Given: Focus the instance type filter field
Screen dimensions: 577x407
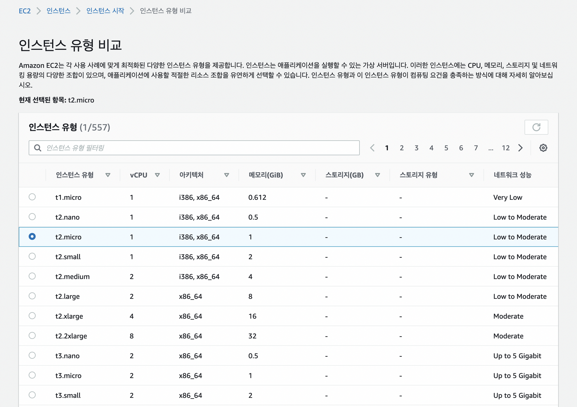Looking at the screenshot, I should (199, 148).
